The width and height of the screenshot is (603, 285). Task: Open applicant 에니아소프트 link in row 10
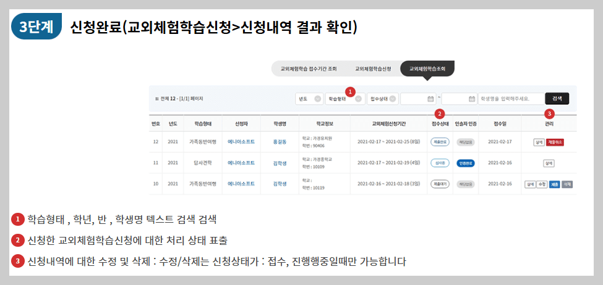coord(241,184)
